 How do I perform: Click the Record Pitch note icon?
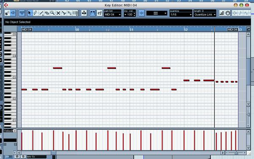240,13
